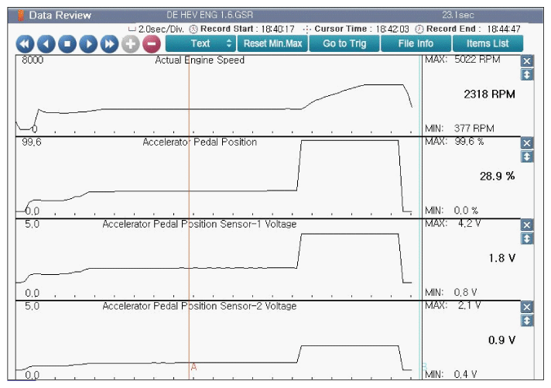Click the Go to Trig button

pyautogui.click(x=344, y=43)
